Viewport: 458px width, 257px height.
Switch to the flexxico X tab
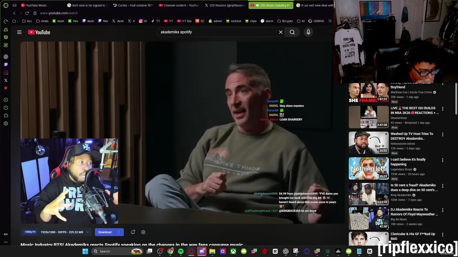click(x=225, y=5)
